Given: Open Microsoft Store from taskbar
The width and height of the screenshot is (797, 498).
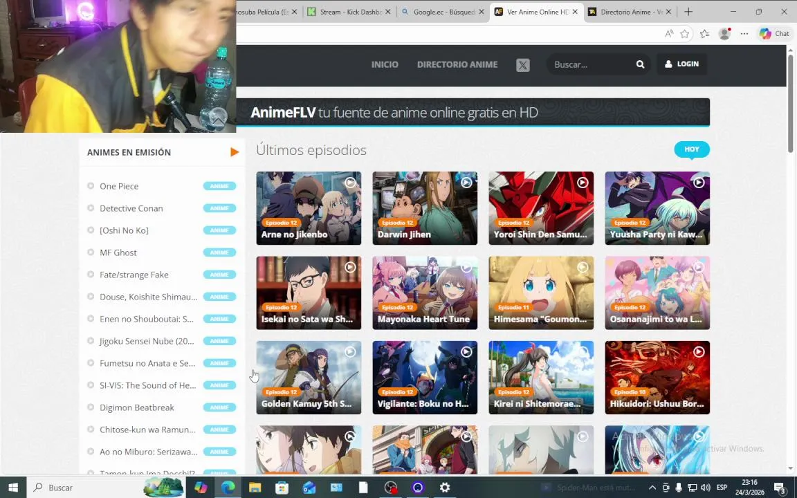Looking at the screenshot, I should [282, 488].
